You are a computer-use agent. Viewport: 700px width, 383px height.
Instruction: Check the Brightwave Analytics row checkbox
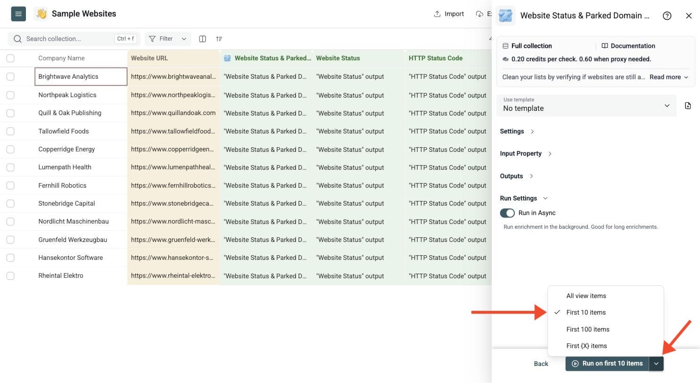click(x=10, y=76)
